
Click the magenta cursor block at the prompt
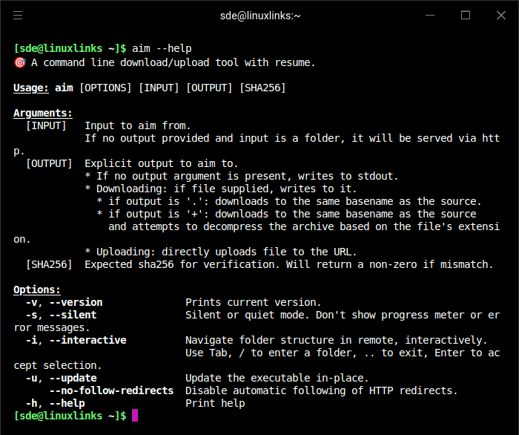(x=134, y=416)
